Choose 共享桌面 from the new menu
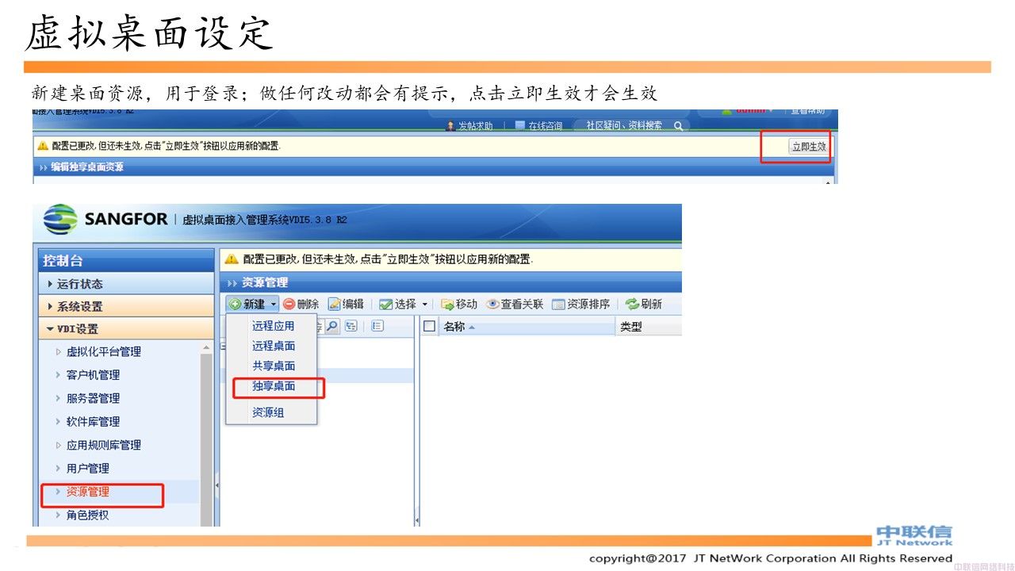Viewport: 1015px width, 571px height. pyautogui.click(x=272, y=366)
